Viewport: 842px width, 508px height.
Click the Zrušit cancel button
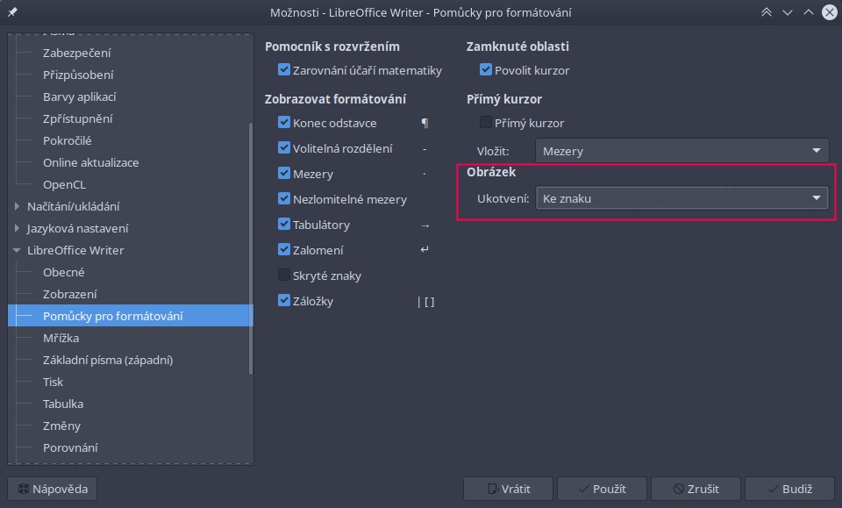tap(696, 489)
